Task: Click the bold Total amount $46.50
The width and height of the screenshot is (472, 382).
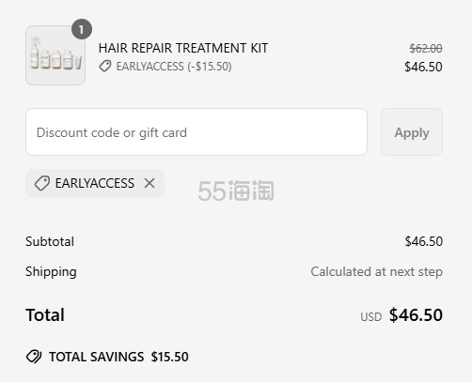Action: tap(416, 315)
